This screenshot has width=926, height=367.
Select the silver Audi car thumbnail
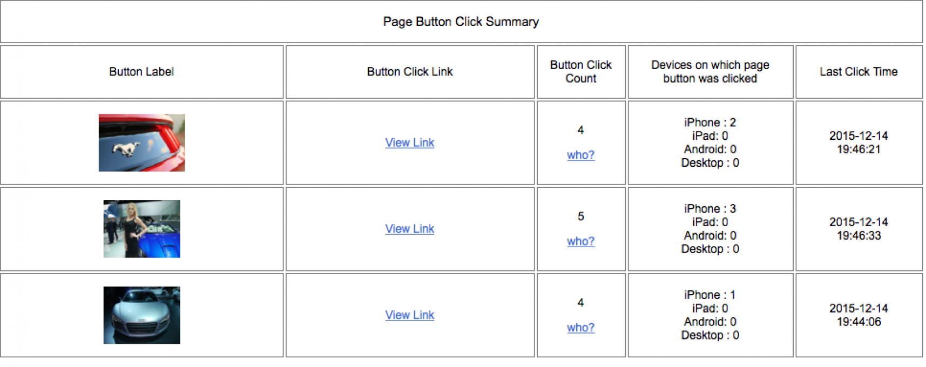[x=141, y=315]
